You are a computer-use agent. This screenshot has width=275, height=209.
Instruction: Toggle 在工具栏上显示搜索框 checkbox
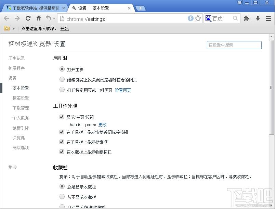[x=62, y=142]
